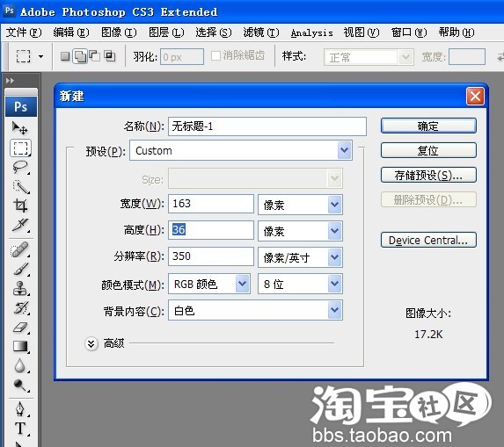Image resolution: width=504 pixels, height=447 pixels.
Task: Open the 预设 Custom preset dropdown
Action: (x=241, y=150)
